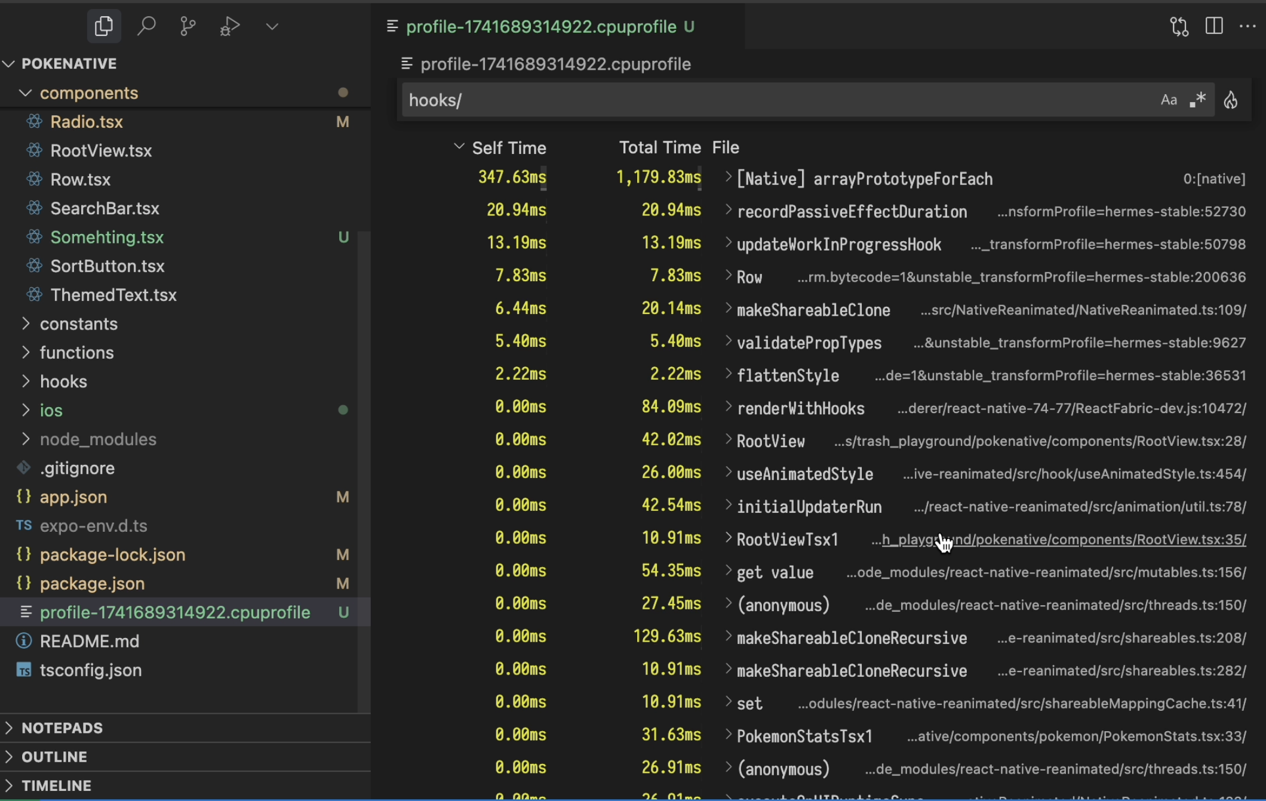Sort by the Self Time column
This screenshot has width=1266, height=801.
click(x=509, y=147)
